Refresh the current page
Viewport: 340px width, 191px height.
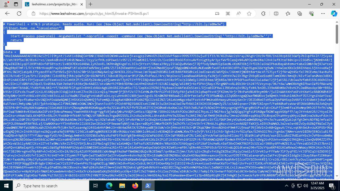tap(19, 14)
